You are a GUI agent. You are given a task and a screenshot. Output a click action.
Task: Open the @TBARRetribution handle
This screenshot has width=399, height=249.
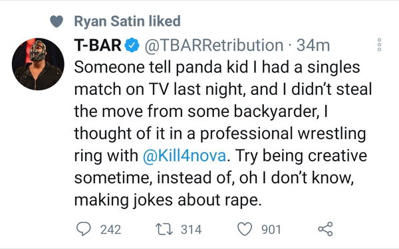click(214, 45)
